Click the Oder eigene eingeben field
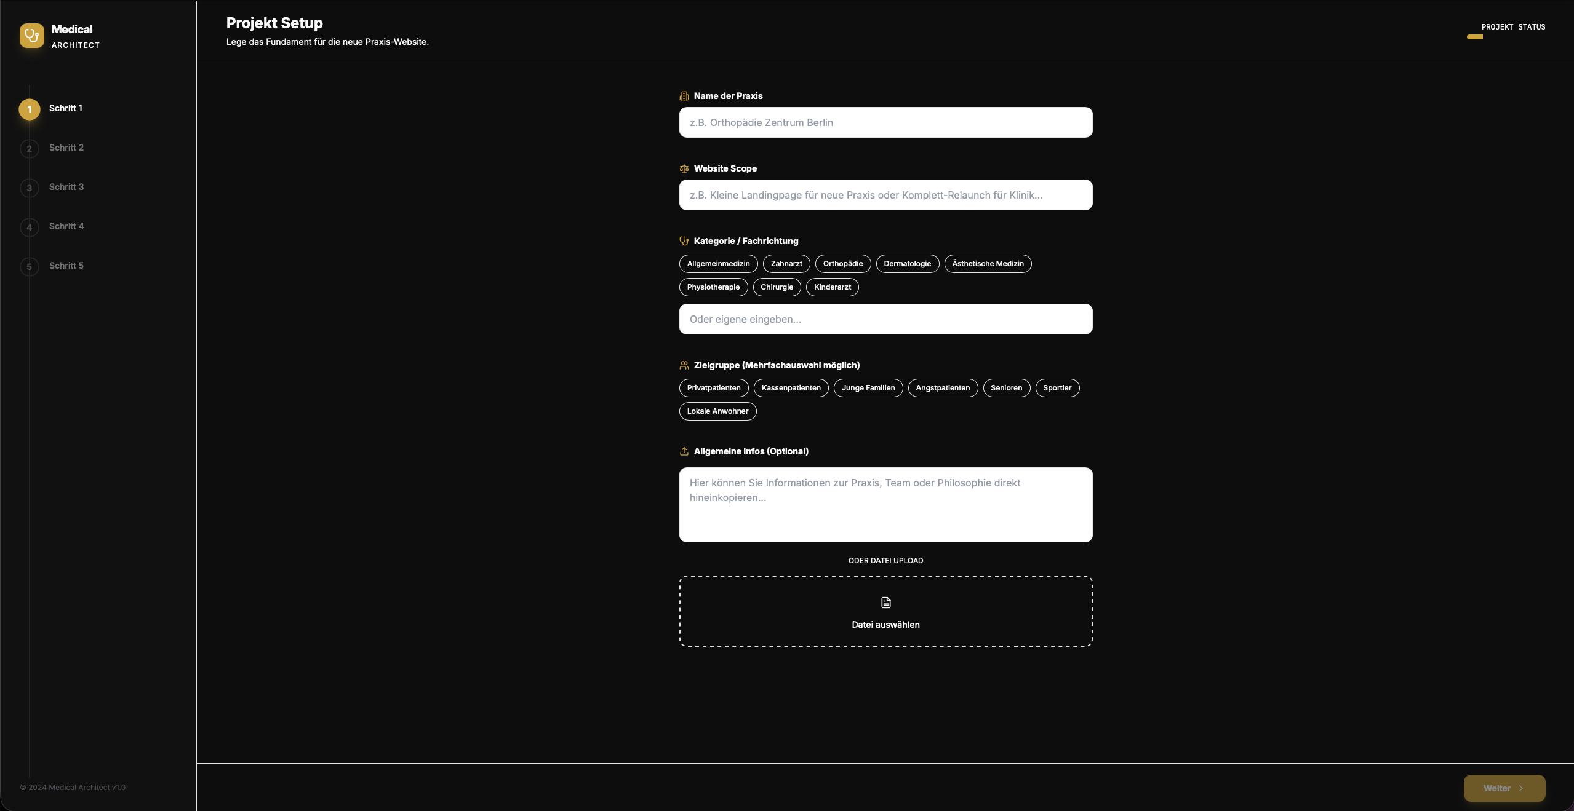The height and width of the screenshot is (811, 1574). [x=885, y=319]
